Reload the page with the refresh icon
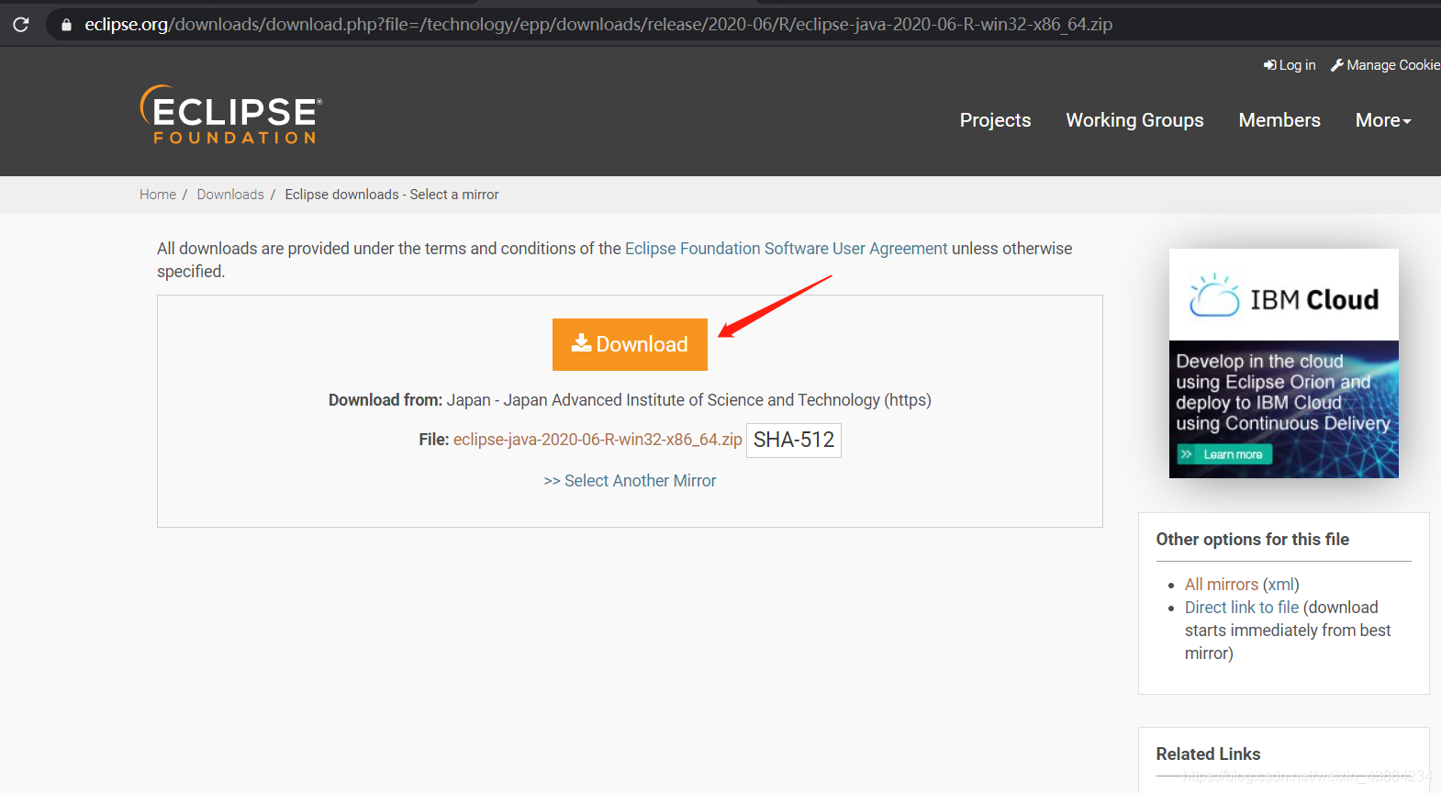This screenshot has width=1441, height=793. 21,25
